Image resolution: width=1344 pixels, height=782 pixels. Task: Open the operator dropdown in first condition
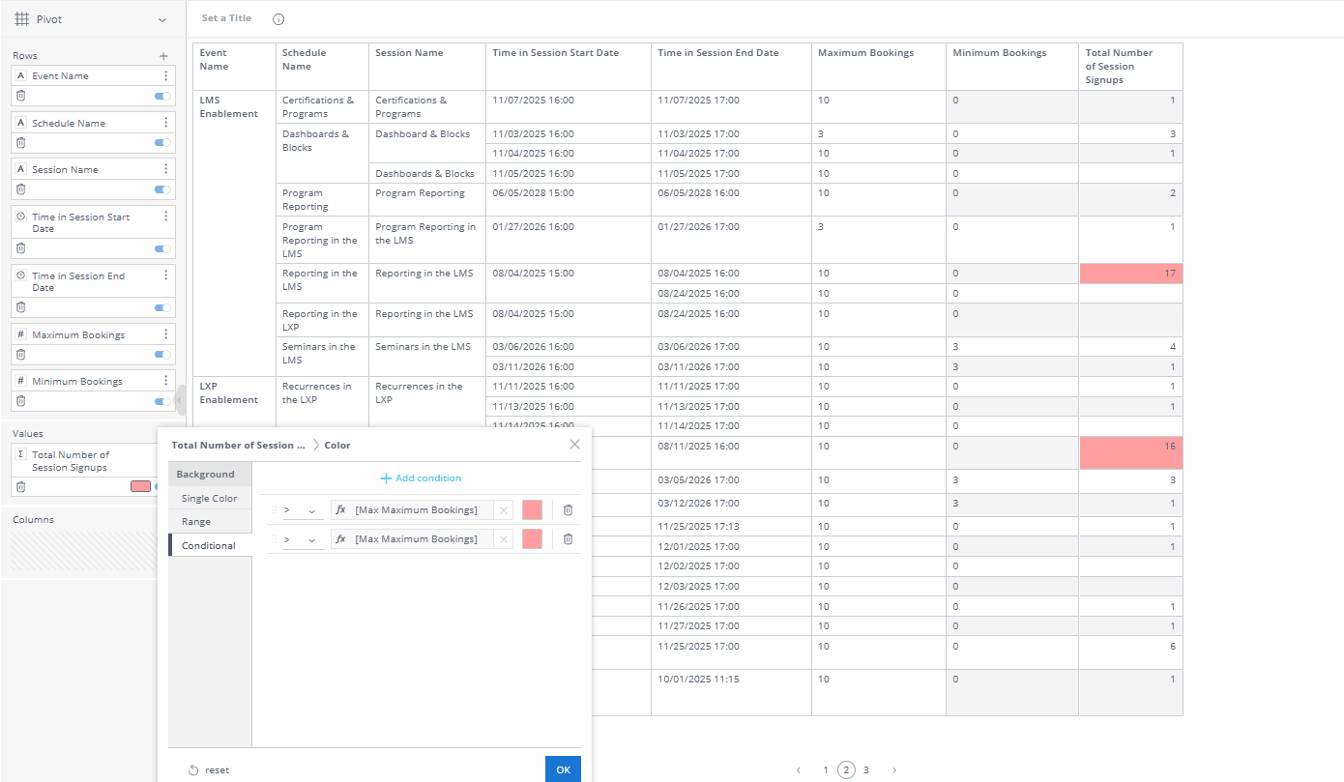click(x=313, y=509)
